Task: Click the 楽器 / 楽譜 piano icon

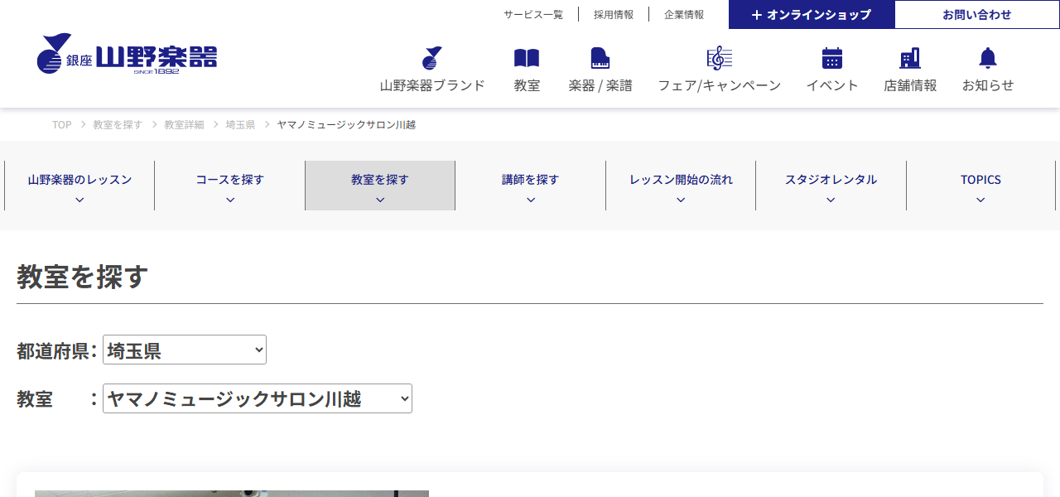Action: (600, 58)
